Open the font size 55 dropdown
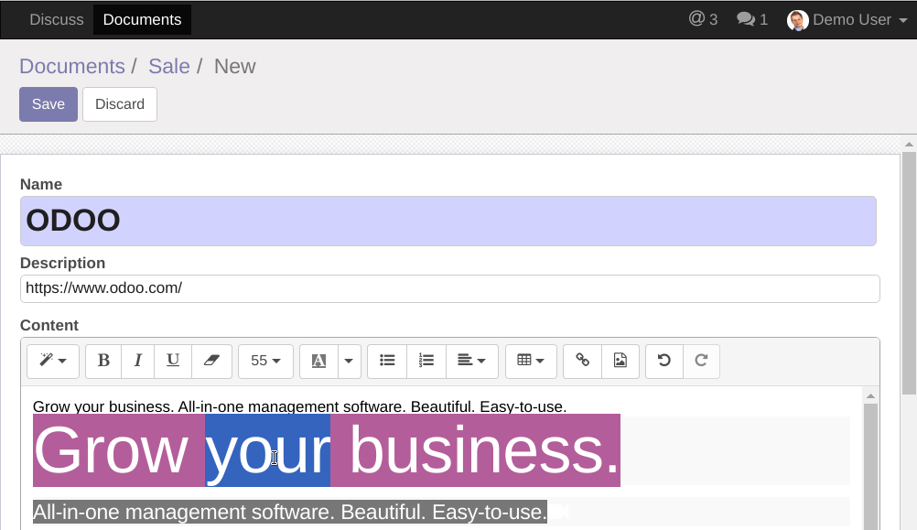 (x=265, y=361)
